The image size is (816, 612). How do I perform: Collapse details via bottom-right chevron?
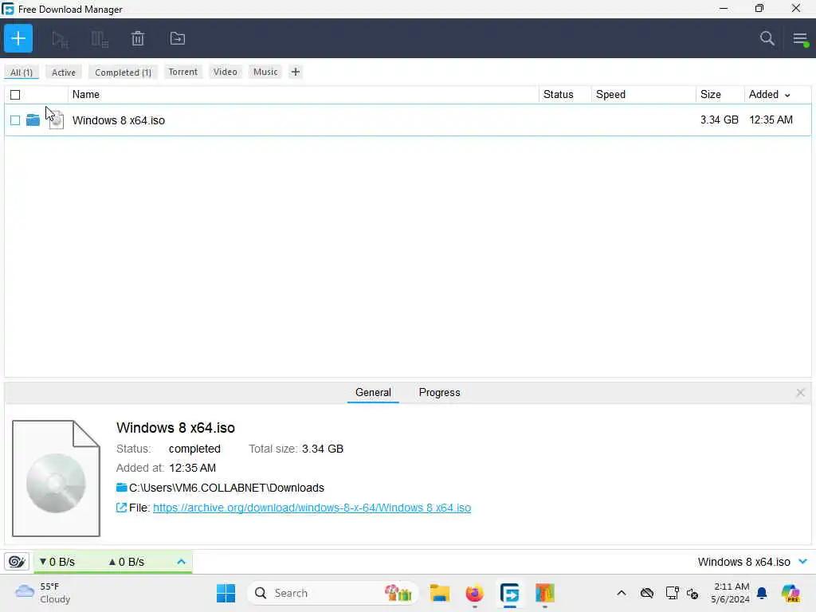pos(803,562)
